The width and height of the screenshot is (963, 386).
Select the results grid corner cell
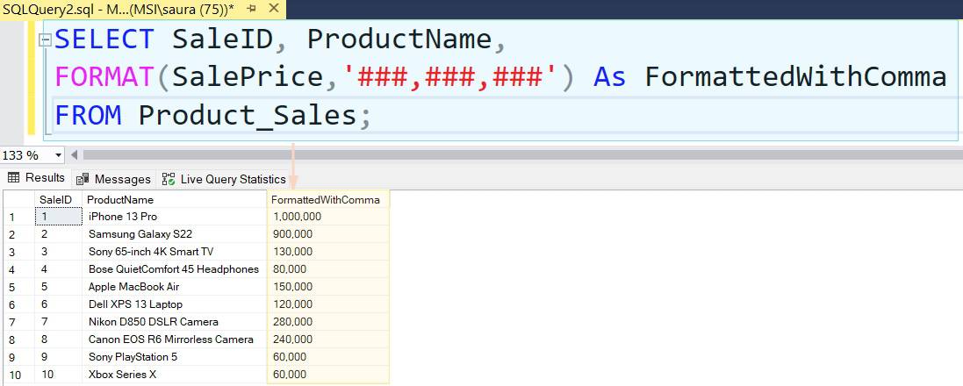coord(19,199)
